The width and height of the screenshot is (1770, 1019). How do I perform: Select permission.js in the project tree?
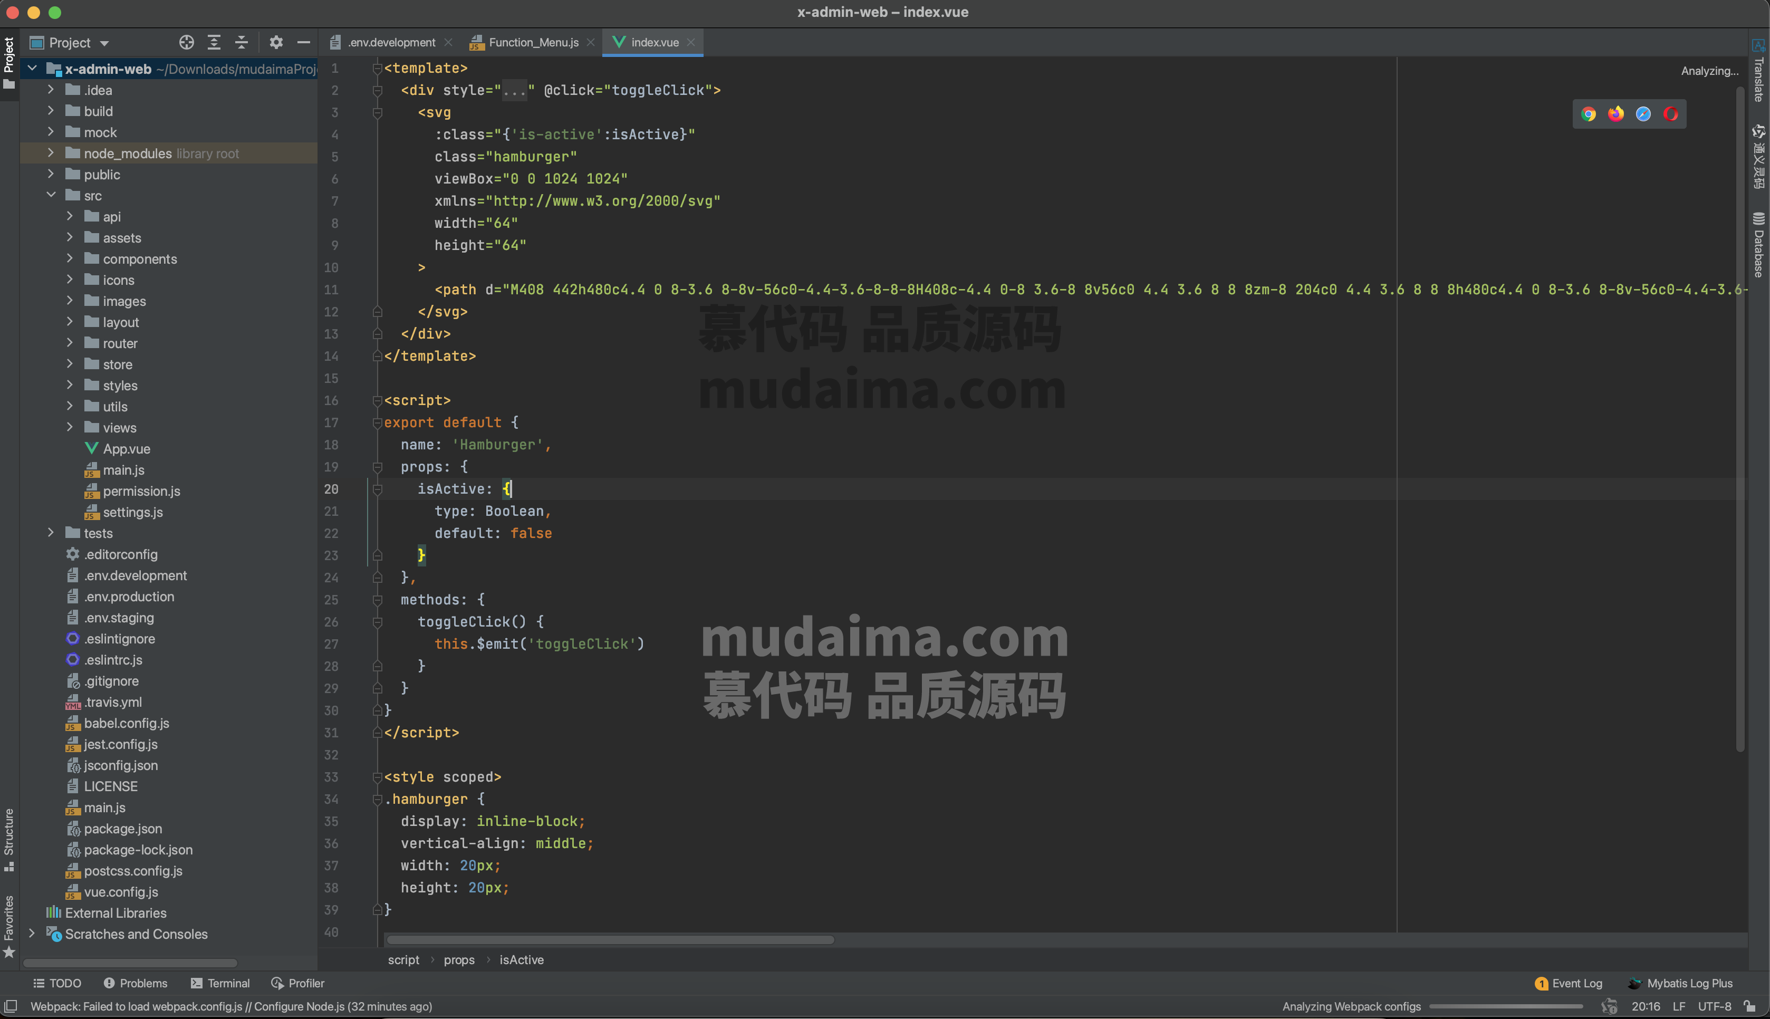(141, 491)
